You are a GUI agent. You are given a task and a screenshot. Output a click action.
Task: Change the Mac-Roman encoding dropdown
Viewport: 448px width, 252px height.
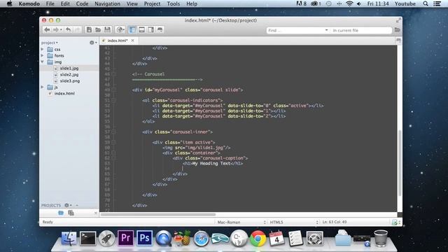coord(241,222)
